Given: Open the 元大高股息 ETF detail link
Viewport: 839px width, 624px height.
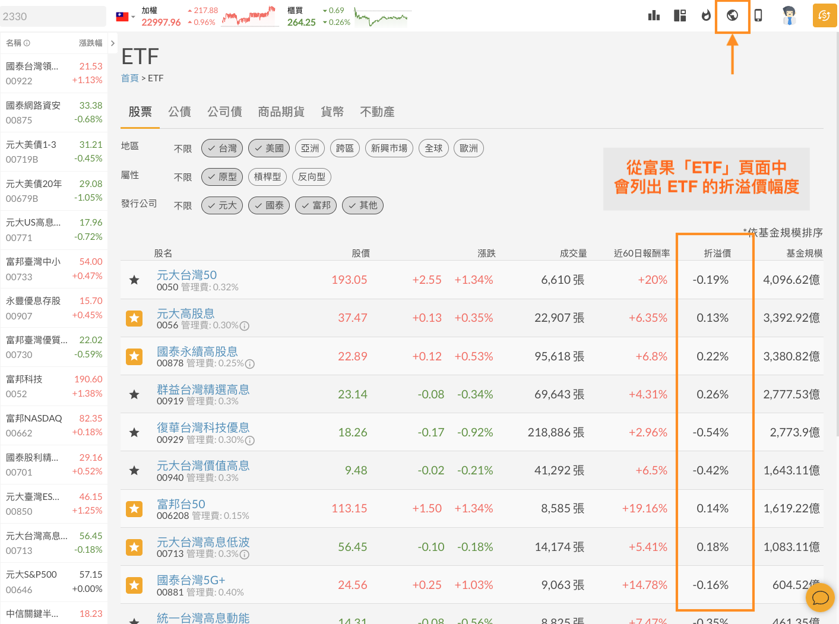Looking at the screenshot, I should 186,313.
